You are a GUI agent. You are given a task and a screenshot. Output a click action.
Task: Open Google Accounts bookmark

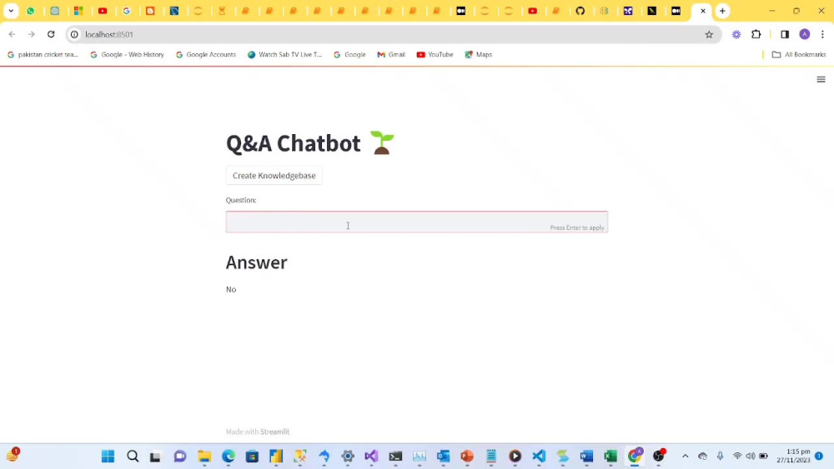pyautogui.click(x=206, y=55)
